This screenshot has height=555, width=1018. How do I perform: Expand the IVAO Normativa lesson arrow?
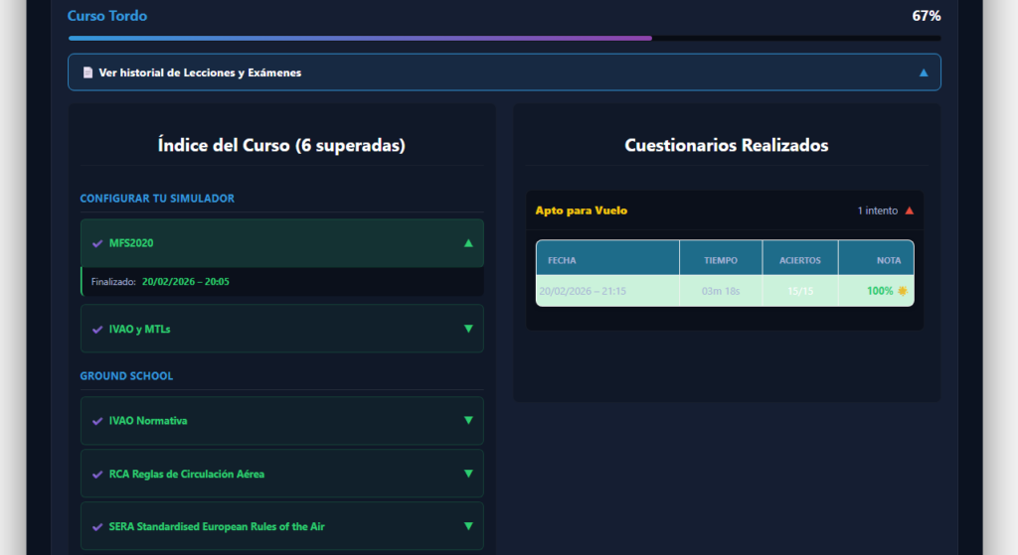pos(468,421)
